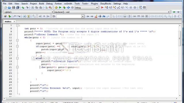Jump forward in code navigation
The image size is (184, 103).
[178, 12]
